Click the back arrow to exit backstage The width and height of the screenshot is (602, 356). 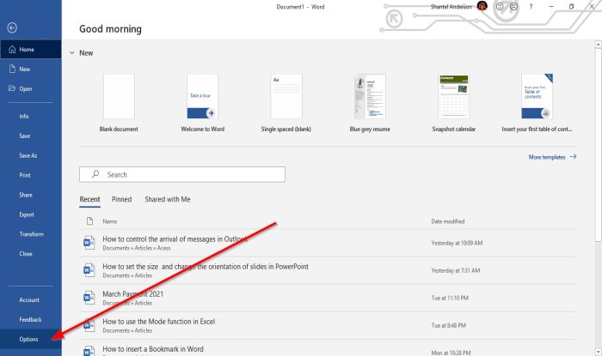point(12,27)
